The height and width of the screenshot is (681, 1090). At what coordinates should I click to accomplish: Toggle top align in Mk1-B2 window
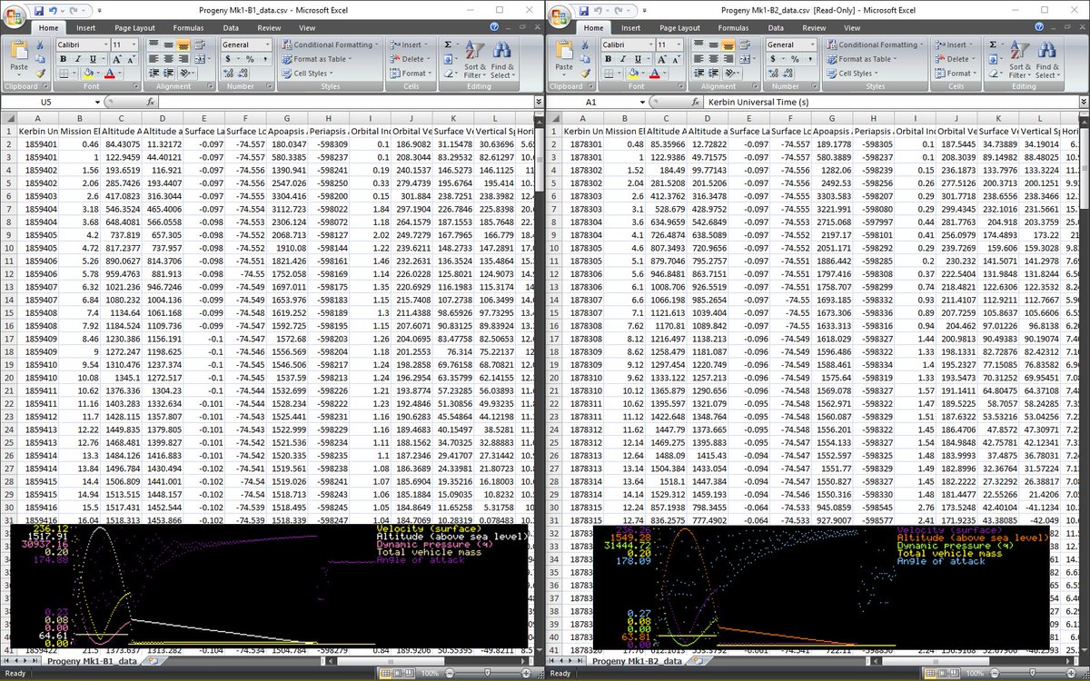coord(699,44)
